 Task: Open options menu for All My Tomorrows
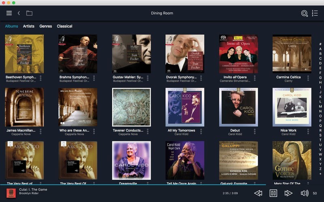tap(201, 132)
